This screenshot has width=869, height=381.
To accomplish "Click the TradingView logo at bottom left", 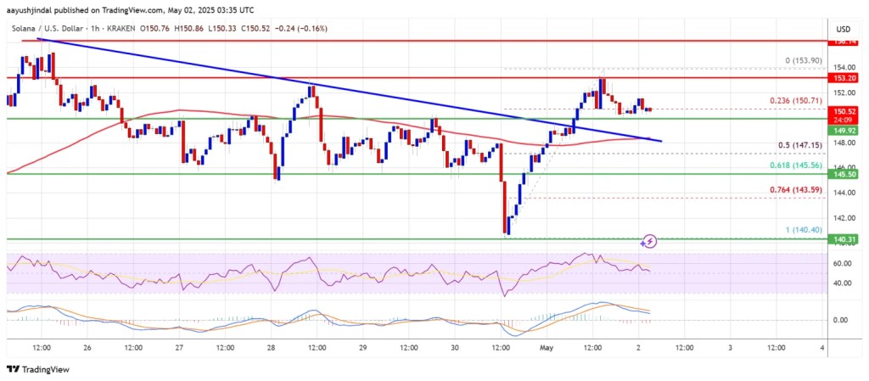I will (x=39, y=369).
